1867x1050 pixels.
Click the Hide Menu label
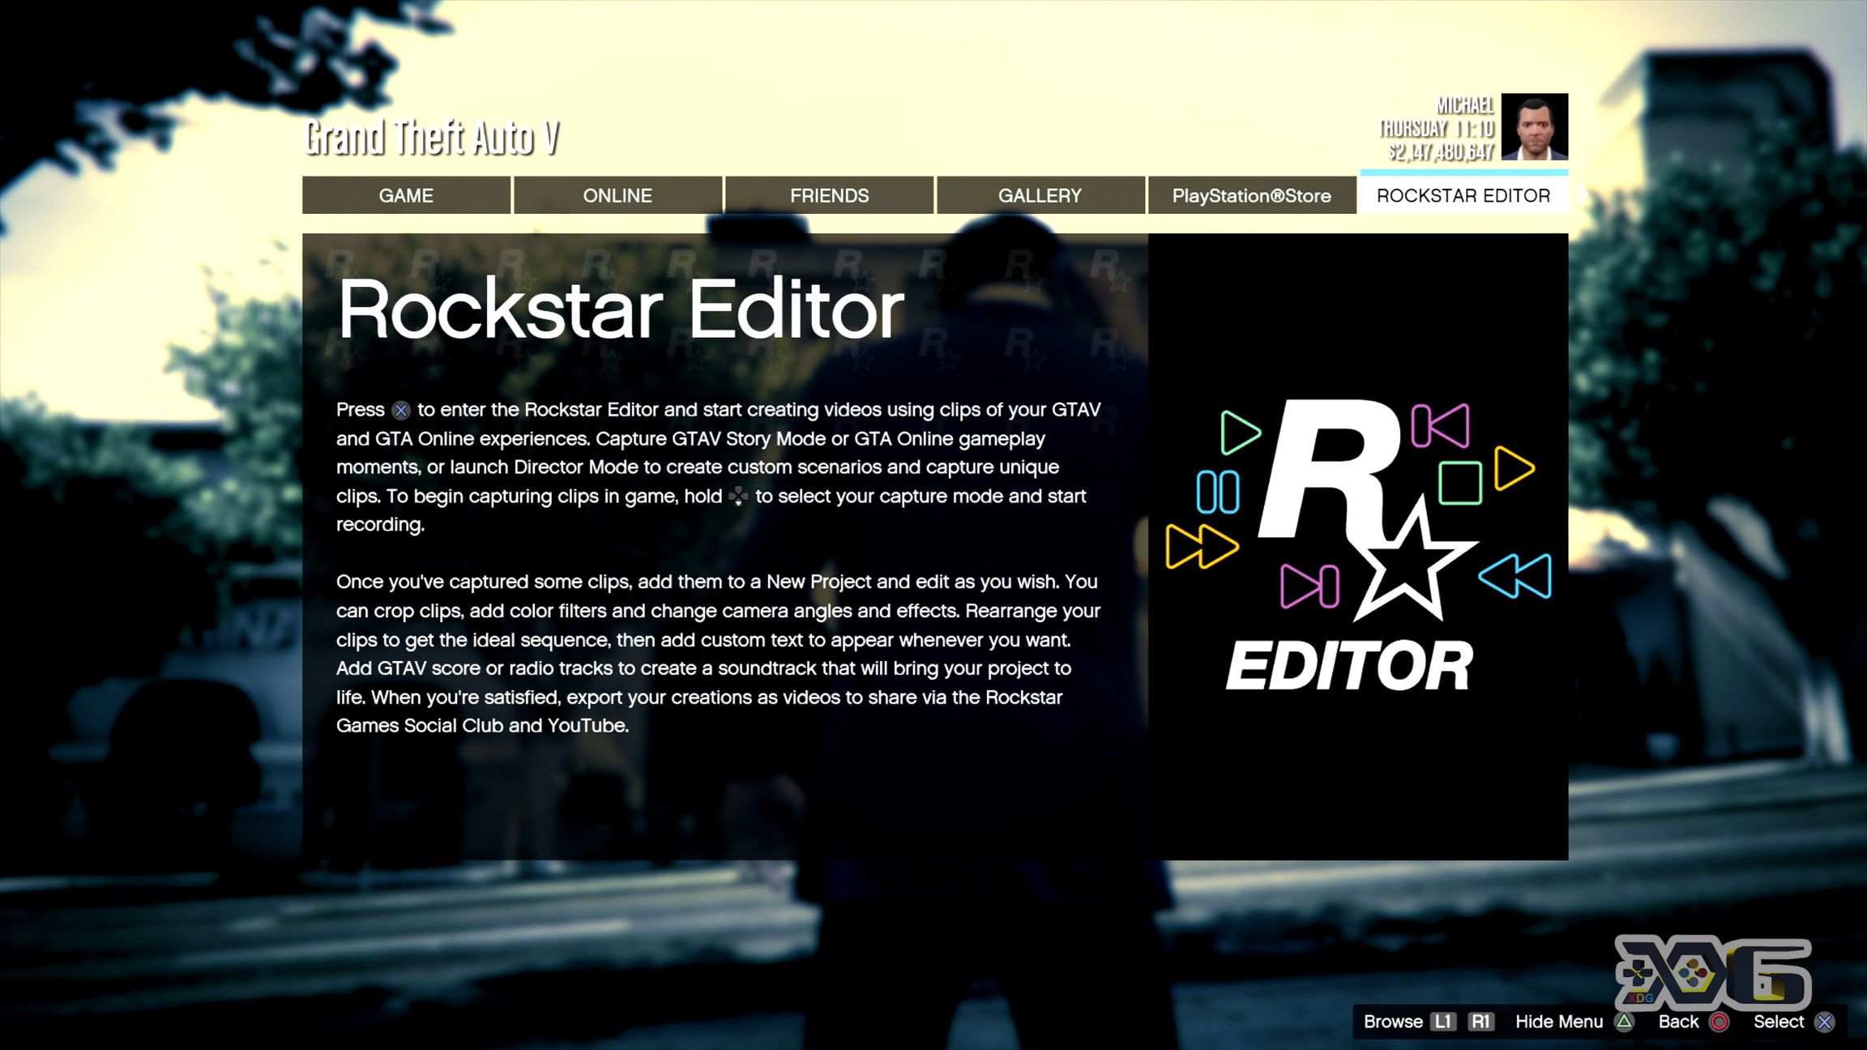tap(1559, 1022)
